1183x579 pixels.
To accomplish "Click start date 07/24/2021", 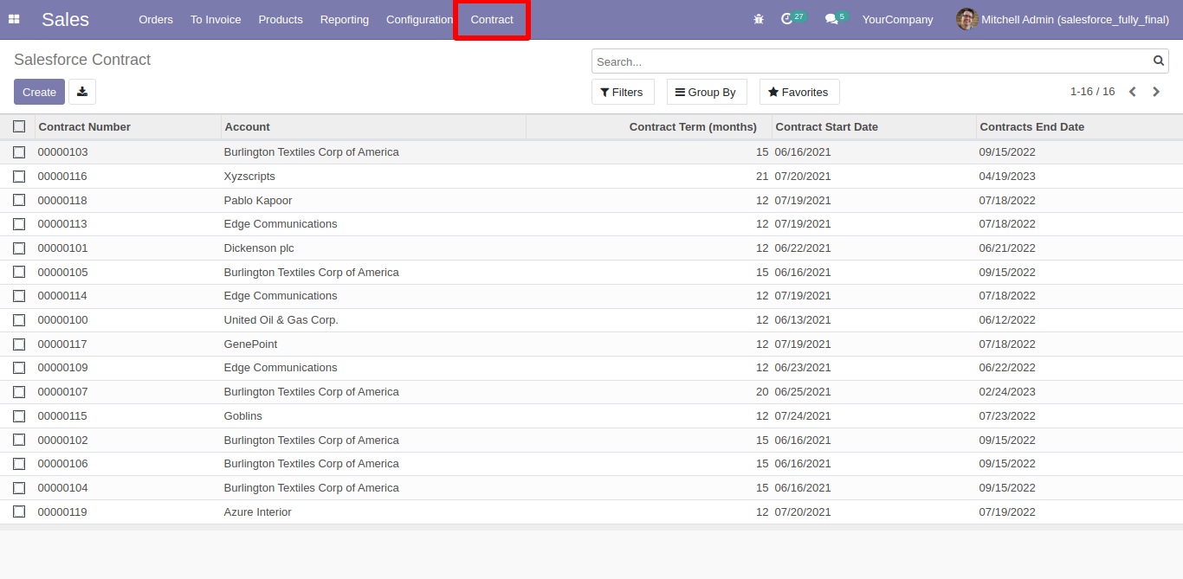I will [x=803, y=416].
